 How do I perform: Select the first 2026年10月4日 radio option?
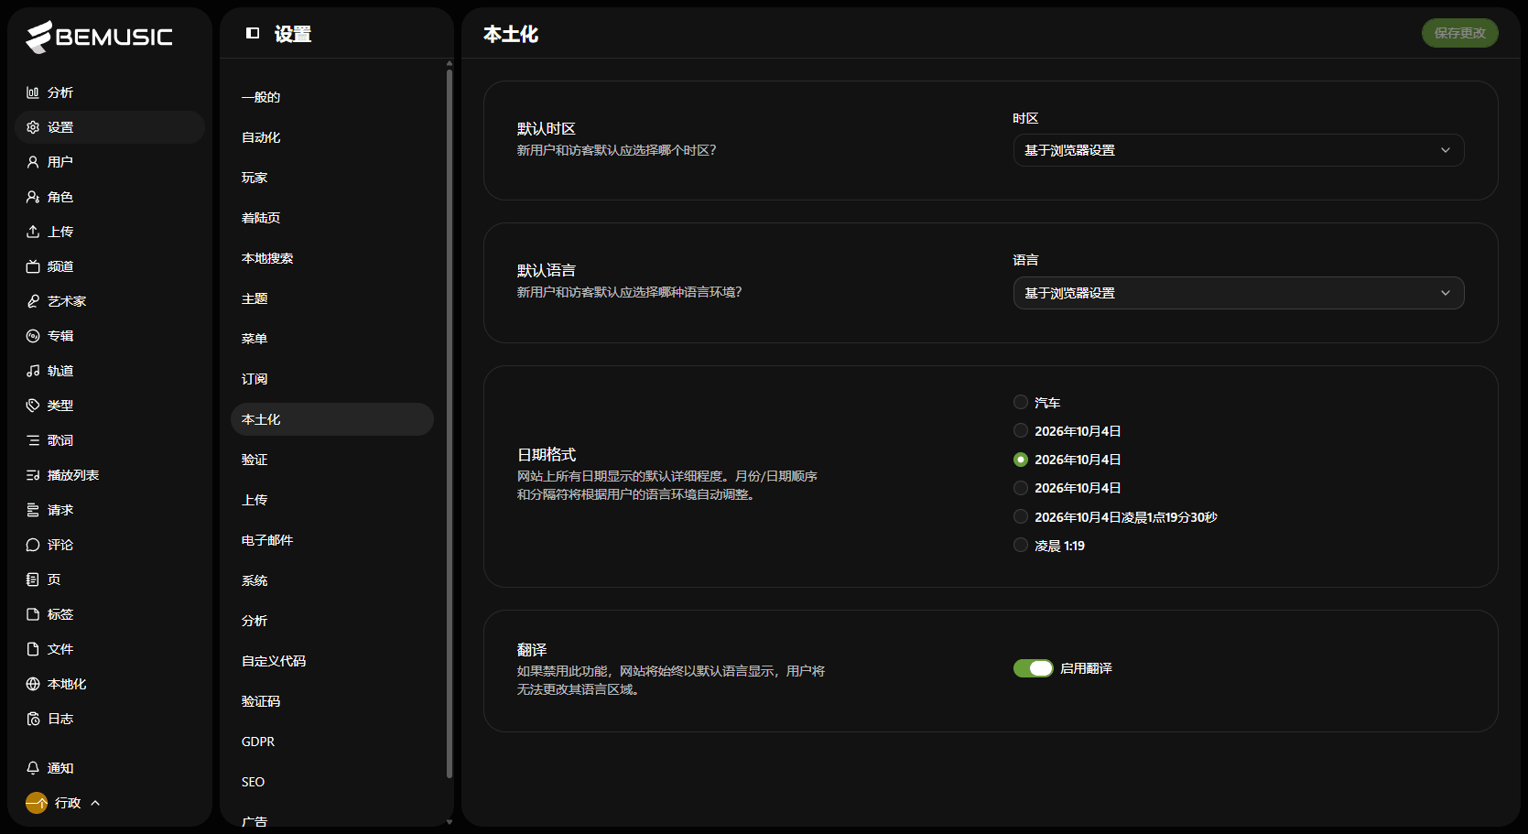1021,430
